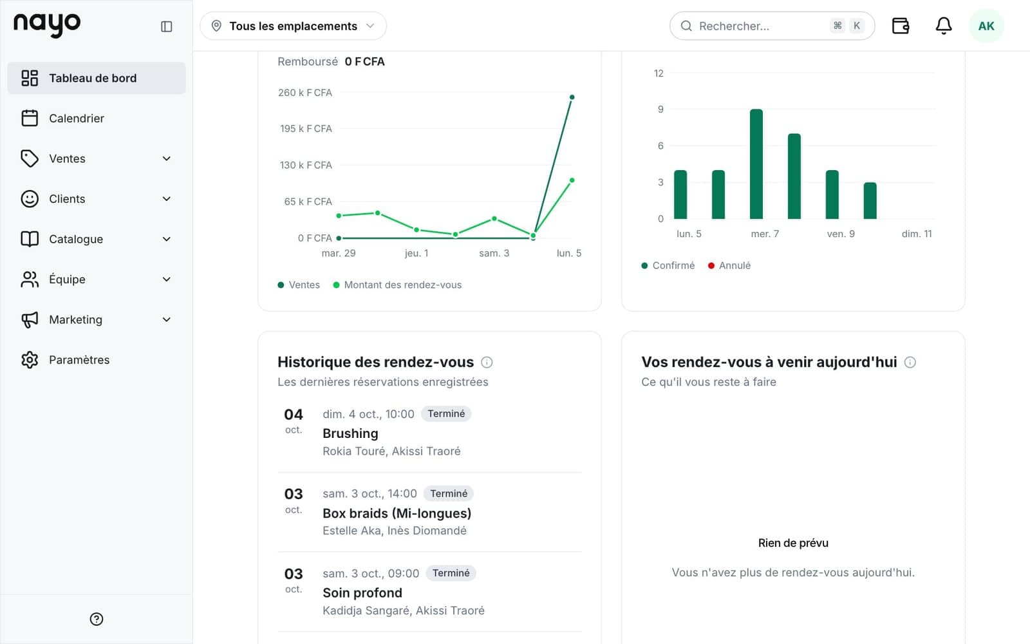Viewport: 1030px width, 644px height.
Task: Click the help question mark icon
Action: click(97, 619)
